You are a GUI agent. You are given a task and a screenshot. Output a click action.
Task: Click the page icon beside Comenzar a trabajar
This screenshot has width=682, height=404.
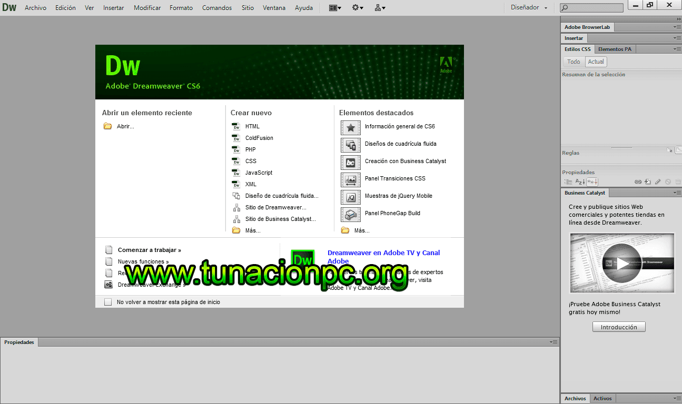108,250
